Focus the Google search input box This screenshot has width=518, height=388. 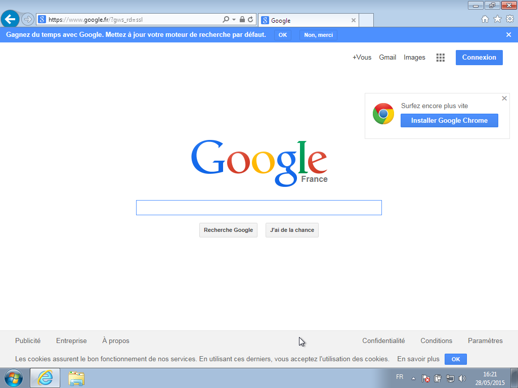259,208
